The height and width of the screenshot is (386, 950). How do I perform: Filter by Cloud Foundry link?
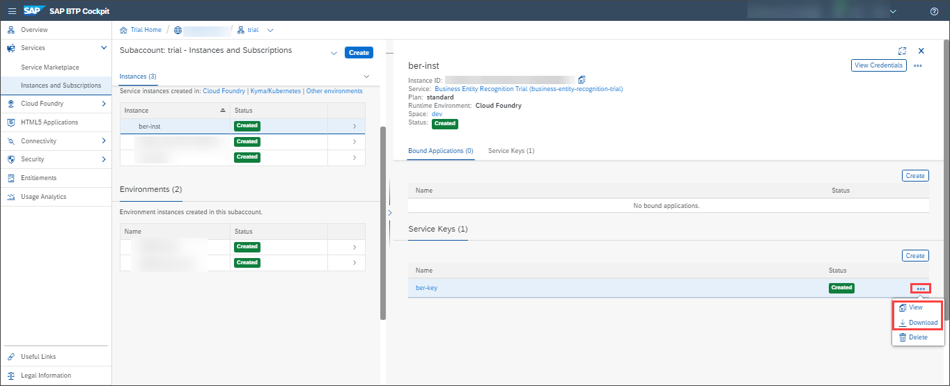click(224, 91)
